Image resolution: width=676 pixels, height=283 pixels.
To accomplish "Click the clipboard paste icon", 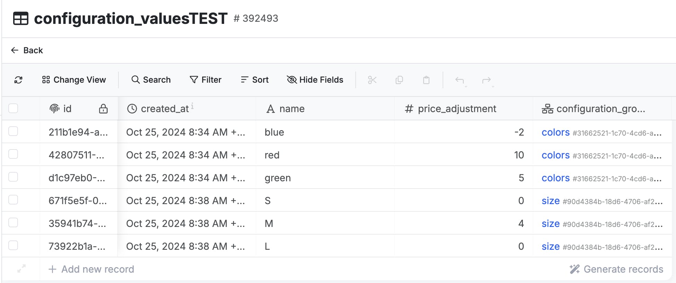I will [x=426, y=80].
